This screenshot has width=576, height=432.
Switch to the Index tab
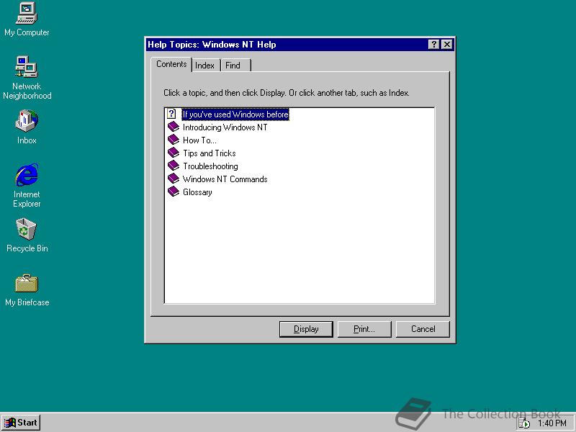[204, 66]
